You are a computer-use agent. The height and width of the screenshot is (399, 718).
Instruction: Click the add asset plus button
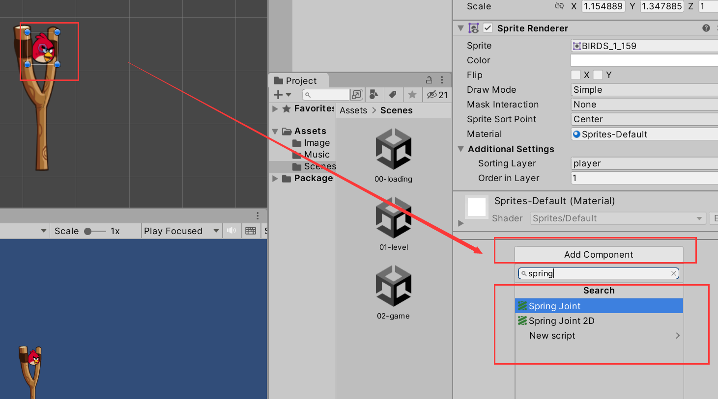(x=278, y=95)
